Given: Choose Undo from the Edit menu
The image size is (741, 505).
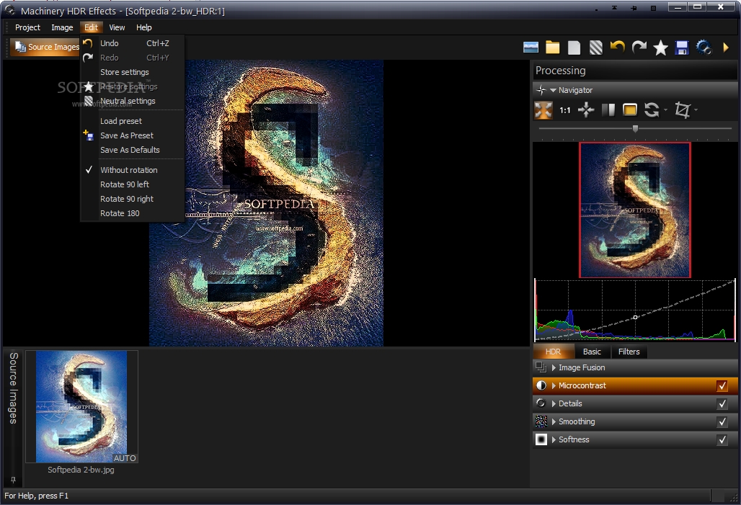Looking at the screenshot, I should tap(133, 43).
